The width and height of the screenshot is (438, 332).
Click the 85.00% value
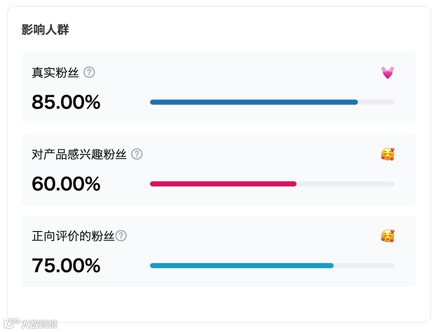pyautogui.click(x=66, y=102)
